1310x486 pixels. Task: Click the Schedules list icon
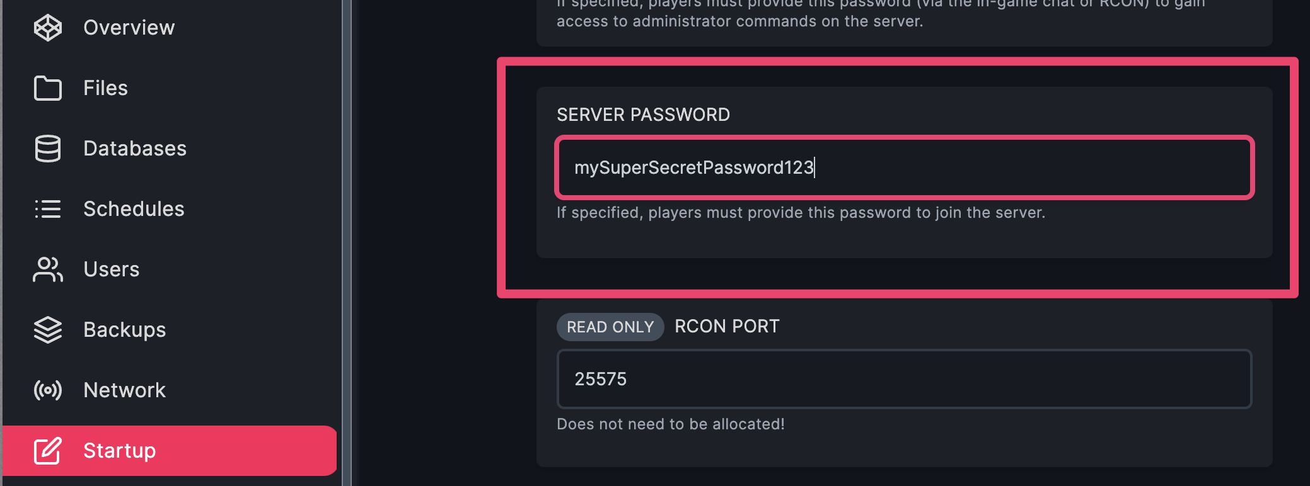point(48,209)
